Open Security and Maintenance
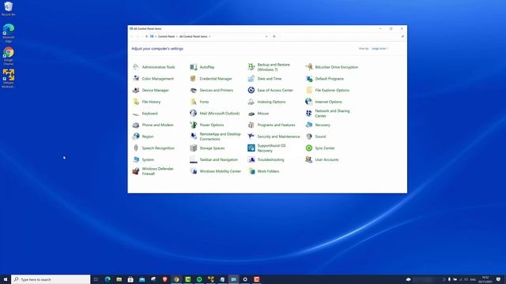Viewport: 506px width, 284px height. click(x=274, y=136)
